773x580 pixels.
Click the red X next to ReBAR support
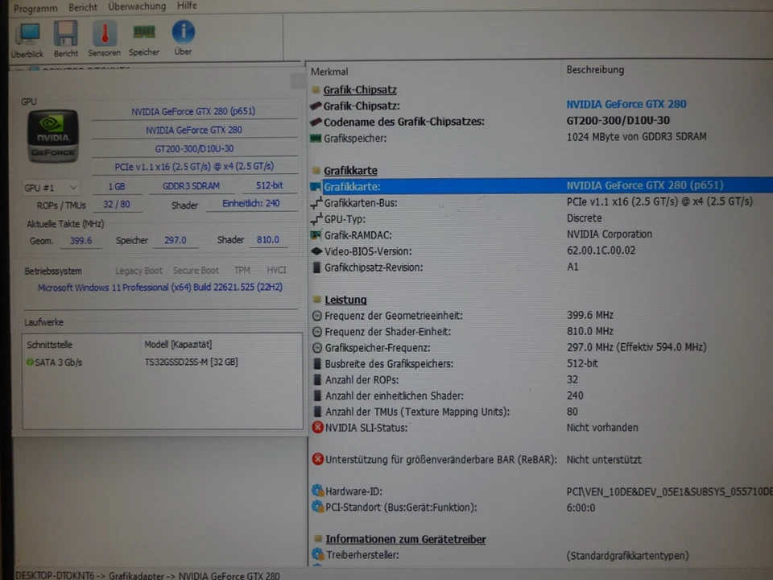pyautogui.click(x=317, y=459)
